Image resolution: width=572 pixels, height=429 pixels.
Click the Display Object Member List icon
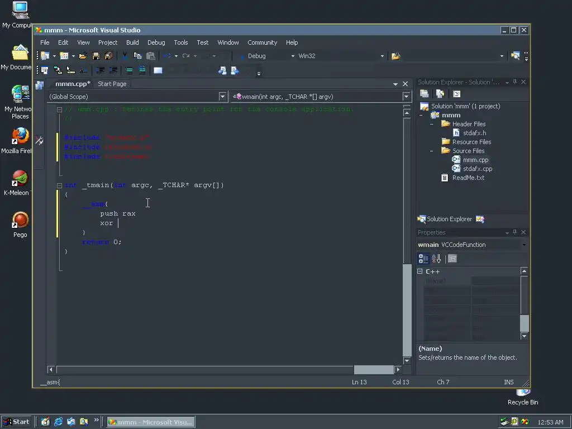[x=45, y=70]
